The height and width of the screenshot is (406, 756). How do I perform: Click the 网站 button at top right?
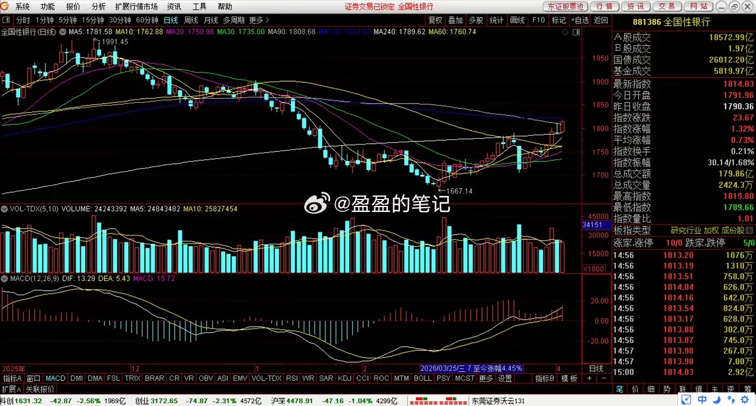[698, 6]
